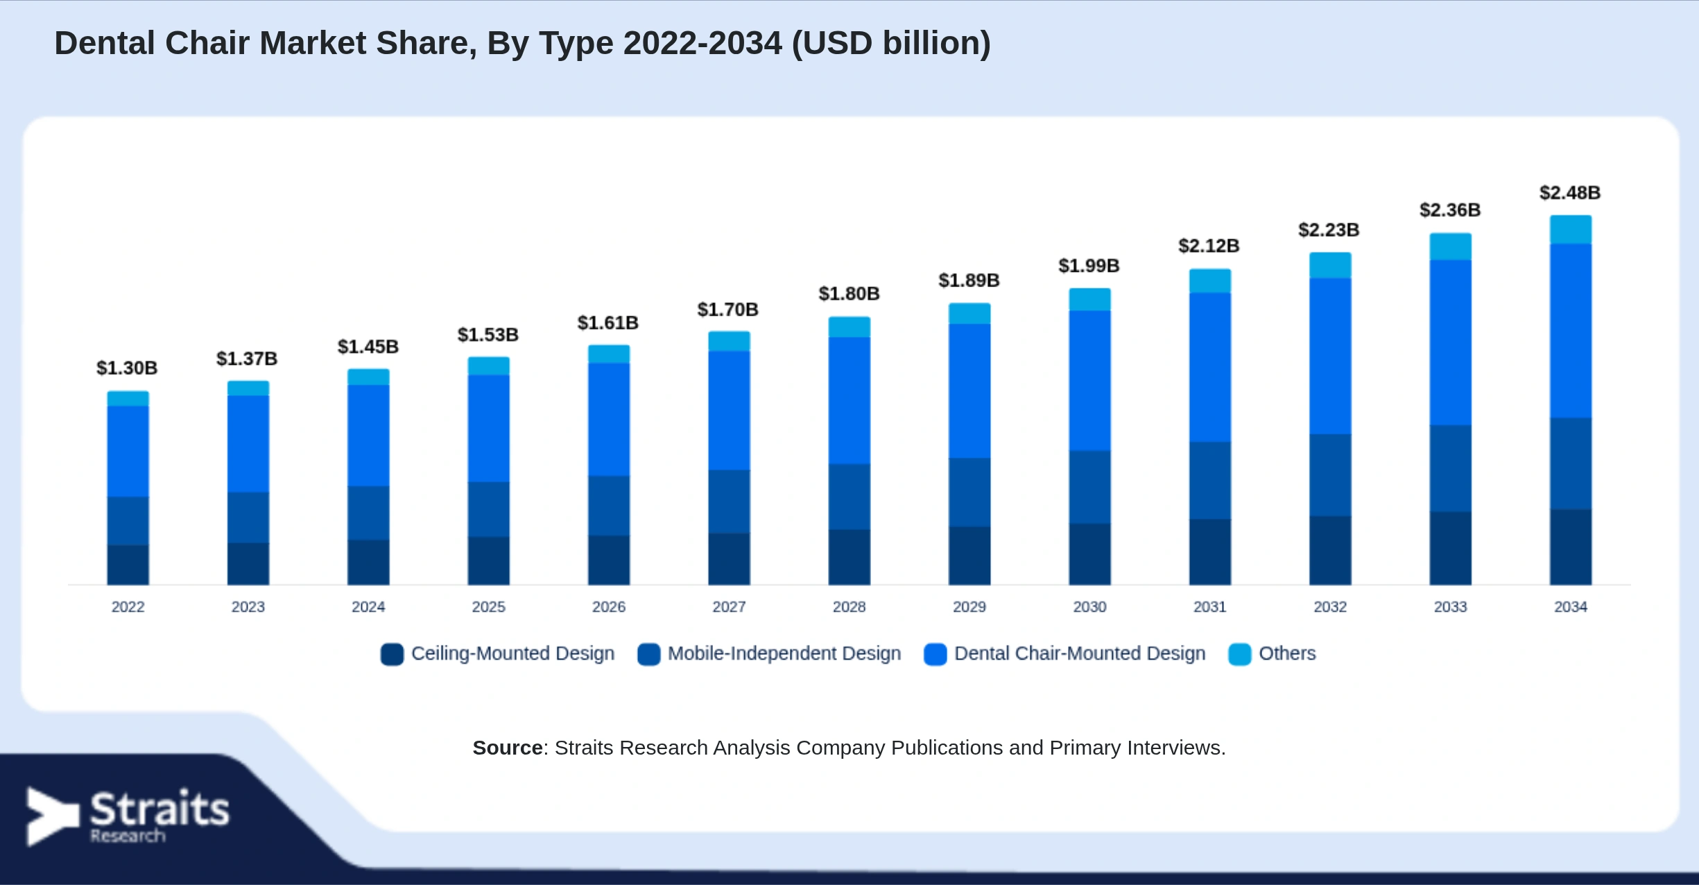Click the Others legend color swatch
The image size is (1699, 885).
point(1239,654)
